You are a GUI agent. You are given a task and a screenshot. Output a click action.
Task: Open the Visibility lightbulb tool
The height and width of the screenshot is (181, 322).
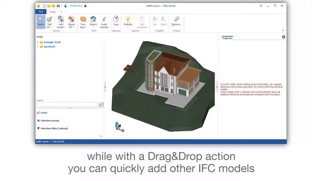click(x=128, y=22)
